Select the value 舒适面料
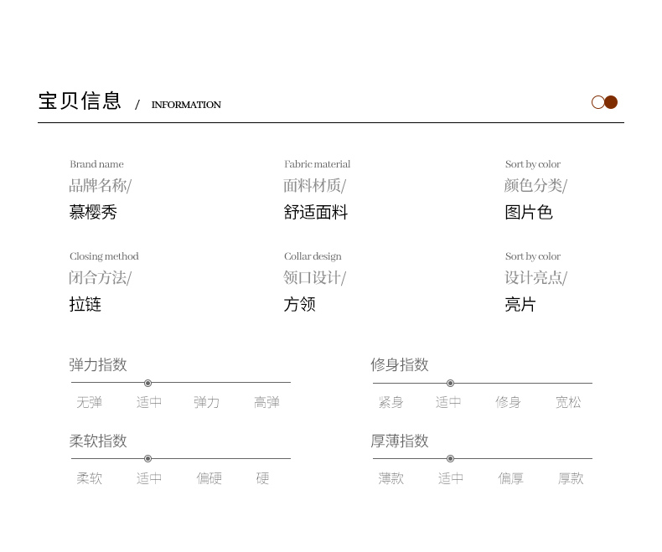The width and height of the screenshot is (662, 552). pos(315,212)
